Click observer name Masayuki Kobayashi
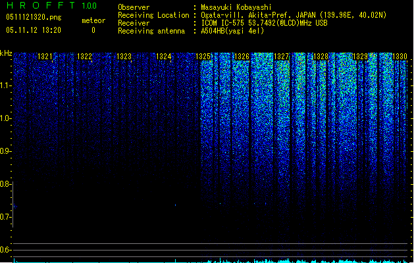The height and width of the screenshot is (263, 414). (x=236, y=7)
